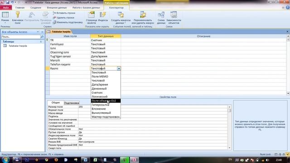Open Страница свойств property sheet
This screenshot has height=163, width=290.
[91, 18]
